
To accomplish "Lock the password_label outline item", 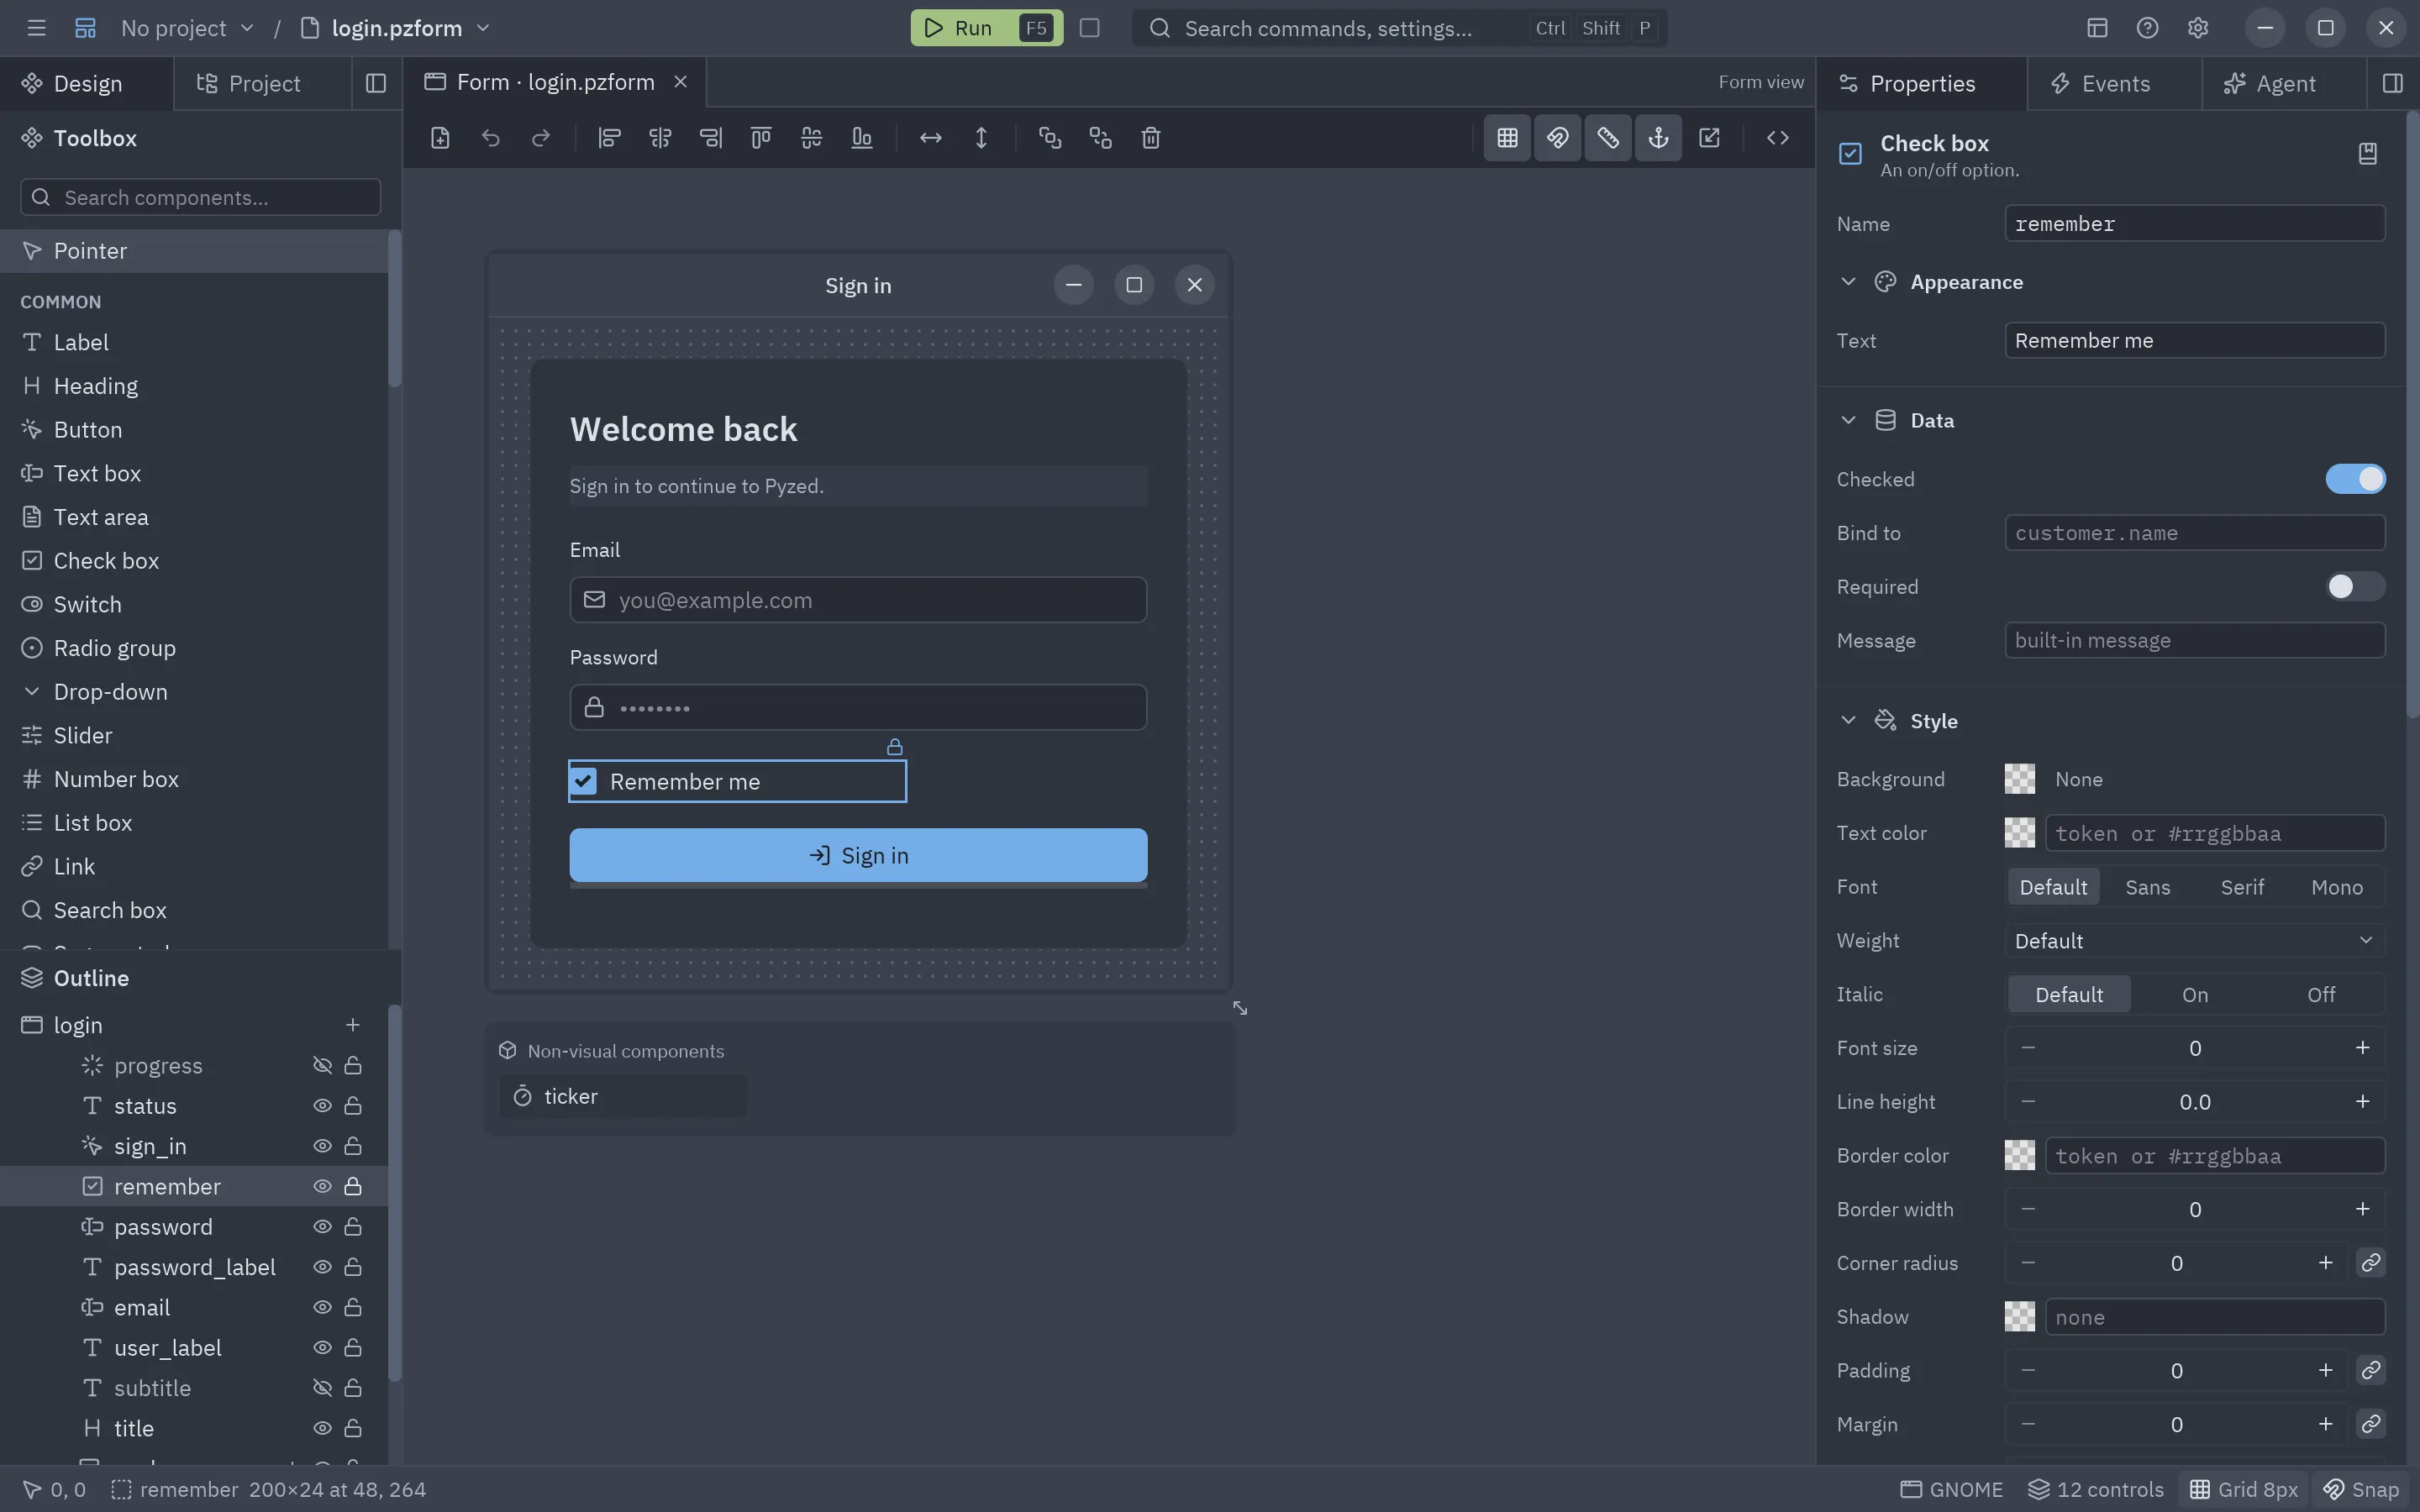I will [353, 1267].
